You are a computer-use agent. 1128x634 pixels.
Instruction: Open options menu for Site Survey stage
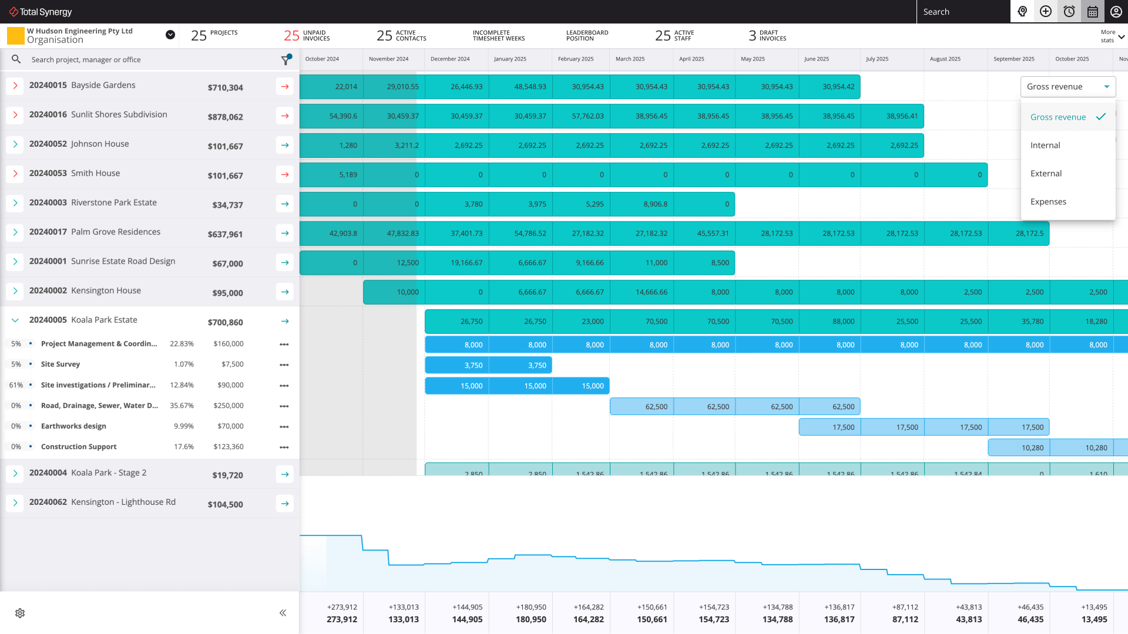point(284,365)
